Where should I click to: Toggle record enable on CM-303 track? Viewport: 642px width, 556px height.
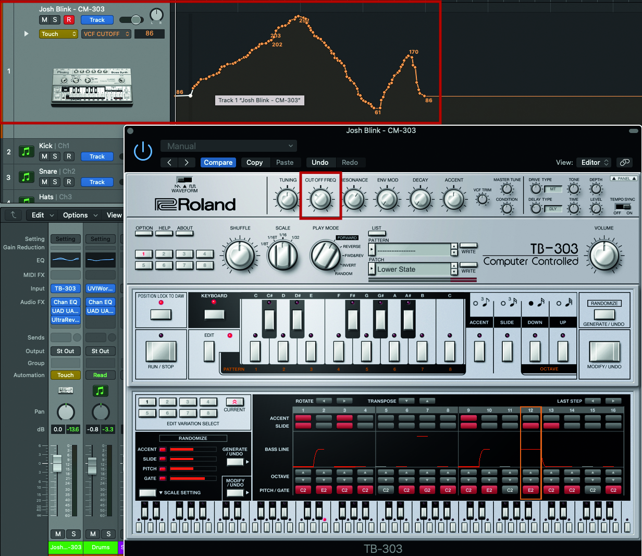(69, 20)
